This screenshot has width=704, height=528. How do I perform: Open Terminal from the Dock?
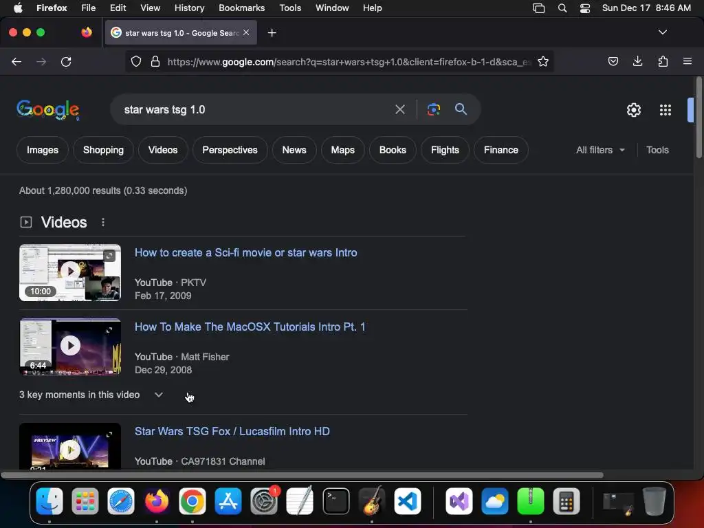(x=335, y=501)
